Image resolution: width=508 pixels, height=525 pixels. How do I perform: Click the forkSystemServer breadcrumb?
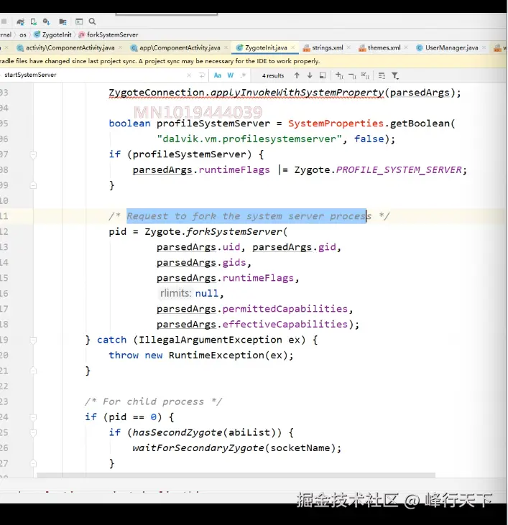(108, 34)
